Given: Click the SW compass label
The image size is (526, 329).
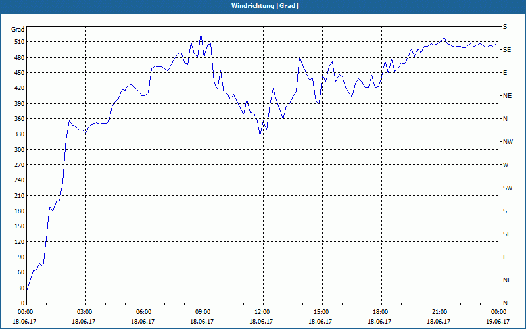Looking at the screenshot, I should 508,188.
